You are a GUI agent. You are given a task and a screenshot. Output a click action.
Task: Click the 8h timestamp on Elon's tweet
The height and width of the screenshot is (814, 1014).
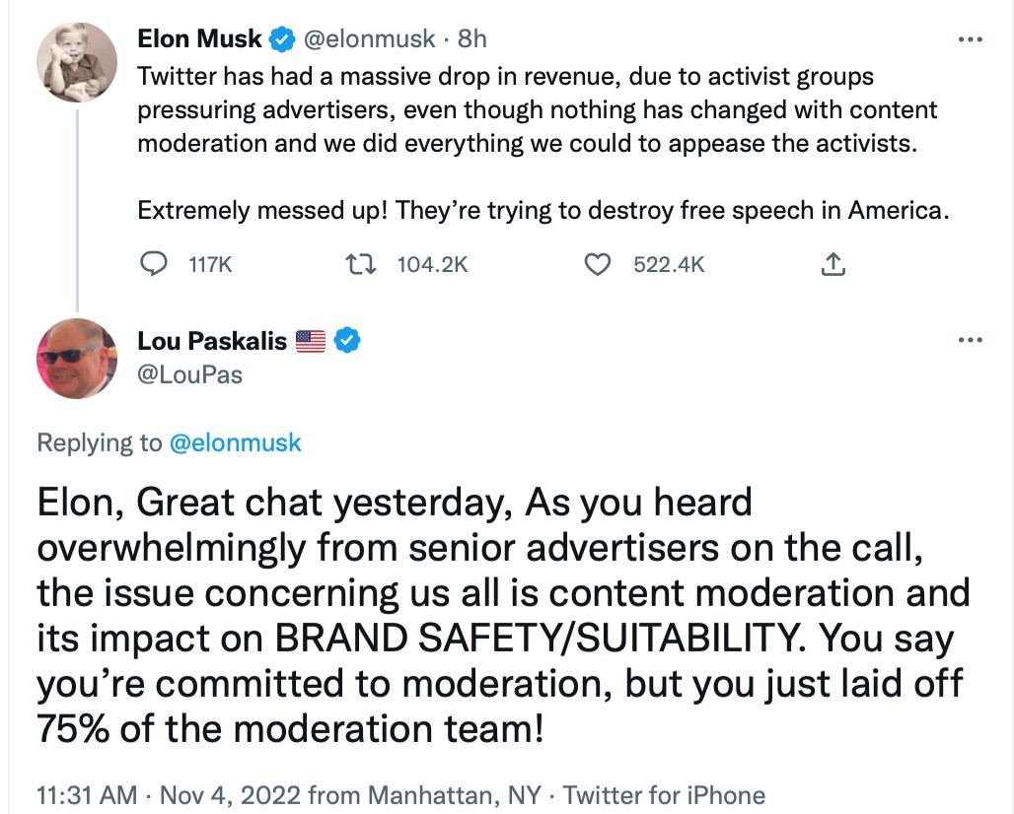(x=472, y=39)
